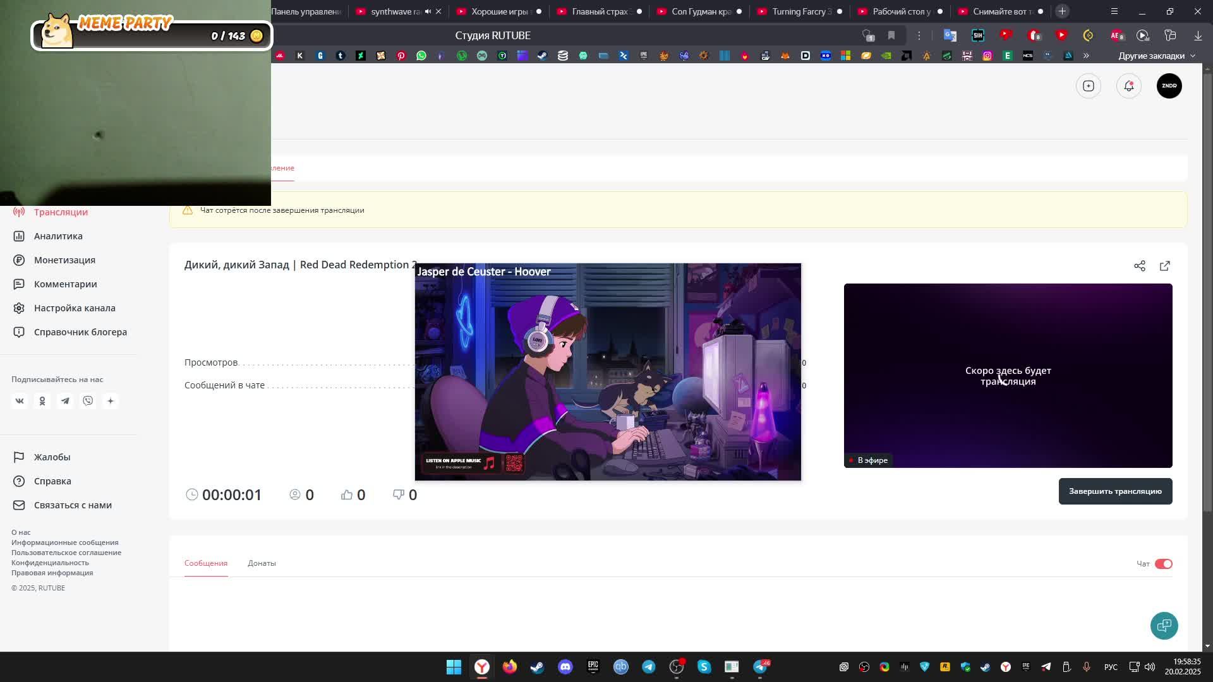Switch РУС keyboard language indicator
This screenshot has height=682, width=1213.
coord(1111,667)
